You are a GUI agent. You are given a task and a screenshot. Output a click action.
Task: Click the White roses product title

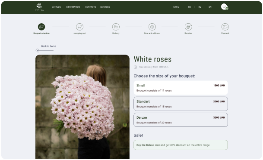tap(152, 59)
